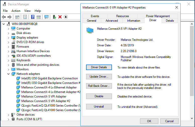
Task: Switch to the Resources tab
Action: pos(122,16)
